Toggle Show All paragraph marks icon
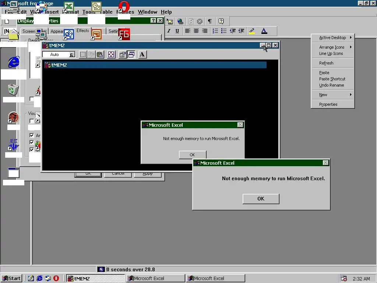377x283 pixels. coord(210,22)
